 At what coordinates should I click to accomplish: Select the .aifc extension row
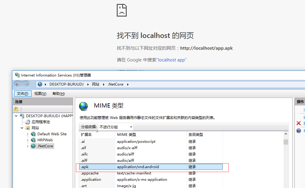point(151,154)
